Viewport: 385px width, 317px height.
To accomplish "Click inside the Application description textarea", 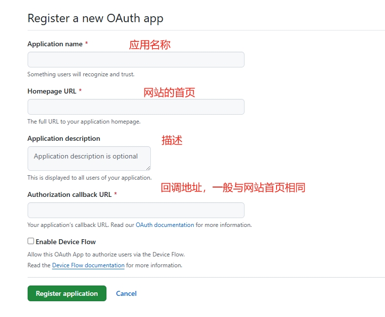I will [89, 158].
